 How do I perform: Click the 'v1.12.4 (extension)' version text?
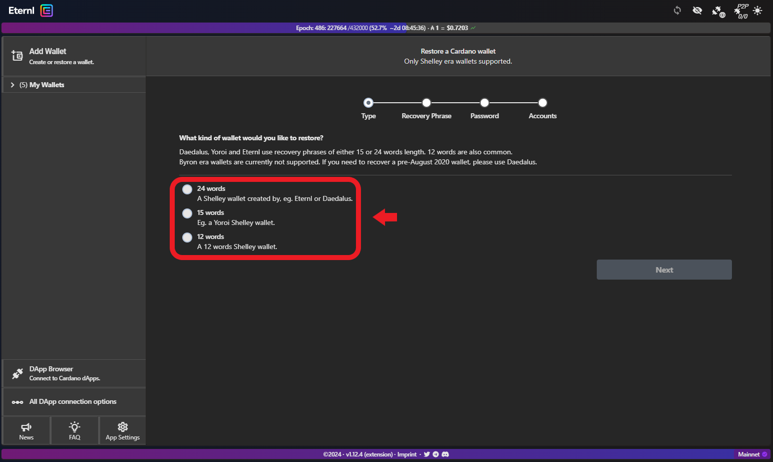[369, 454]
